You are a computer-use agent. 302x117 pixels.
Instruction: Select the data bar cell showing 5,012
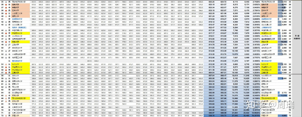[x=283, y=16]
